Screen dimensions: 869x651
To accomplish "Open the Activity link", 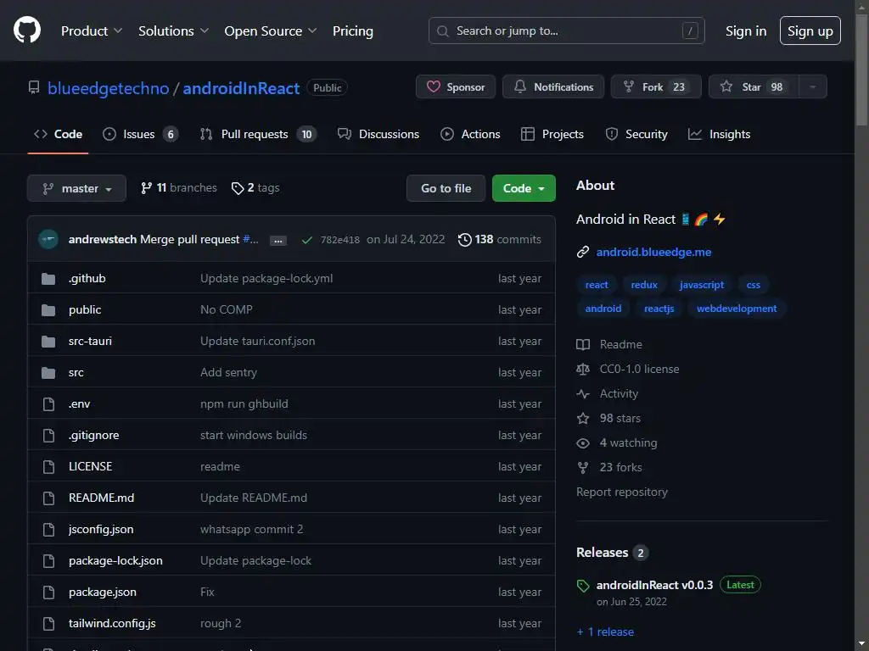I will tap(608, 393).
